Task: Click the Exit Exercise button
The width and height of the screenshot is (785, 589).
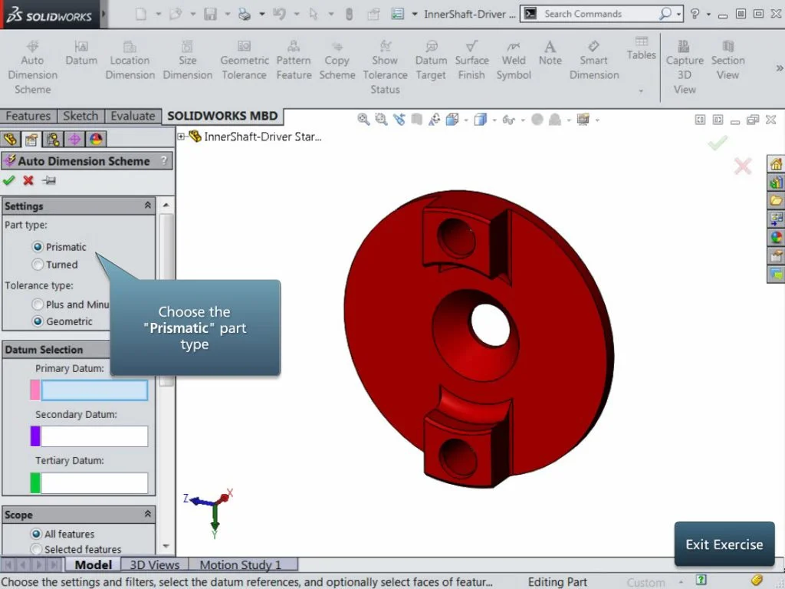Action: (724, 545)
